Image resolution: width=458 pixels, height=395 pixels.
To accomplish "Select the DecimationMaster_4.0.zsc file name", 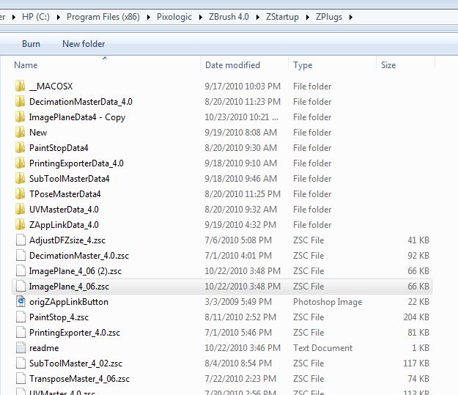I will [x=79, y=256].
